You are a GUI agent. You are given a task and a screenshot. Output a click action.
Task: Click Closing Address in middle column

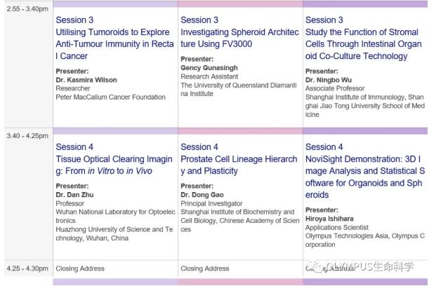coord(204,268)
